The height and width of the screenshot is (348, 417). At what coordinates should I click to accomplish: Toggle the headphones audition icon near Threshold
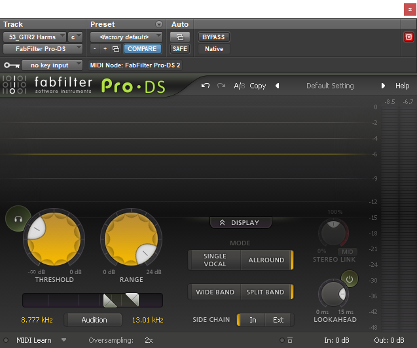point(18,219)
